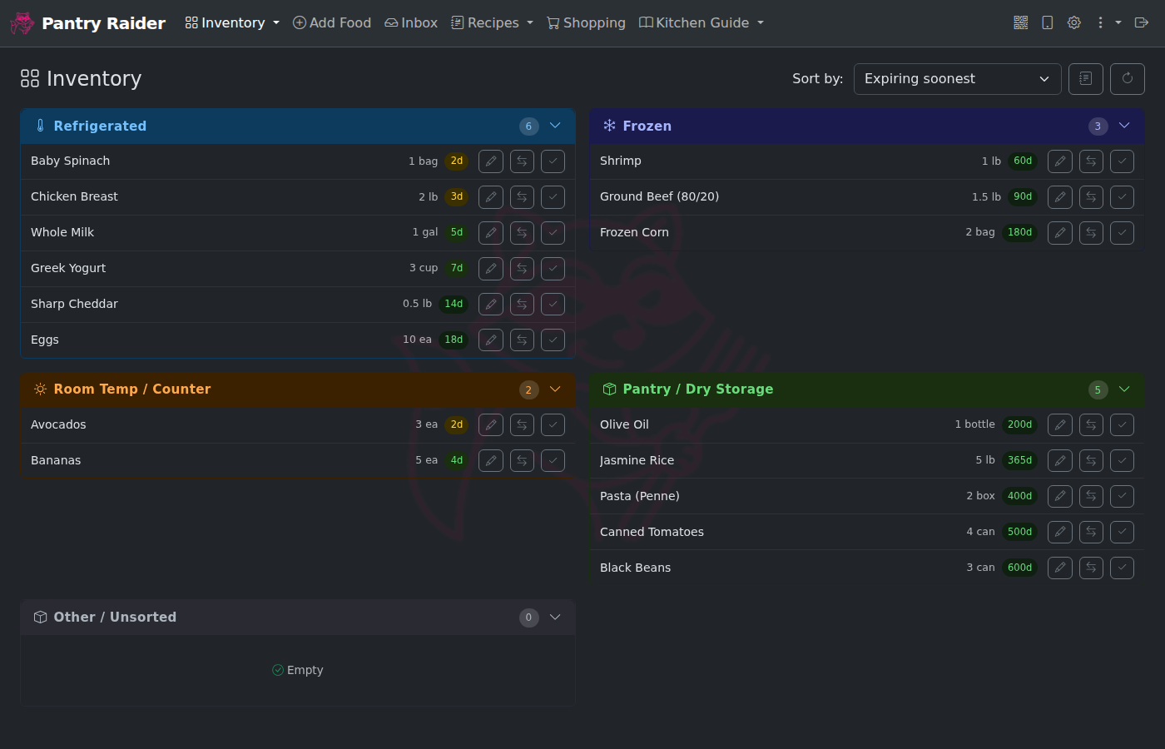This screenshot has width=1165, height=749.
Task: Open the Inbox page
Action: tap(411, 22)
